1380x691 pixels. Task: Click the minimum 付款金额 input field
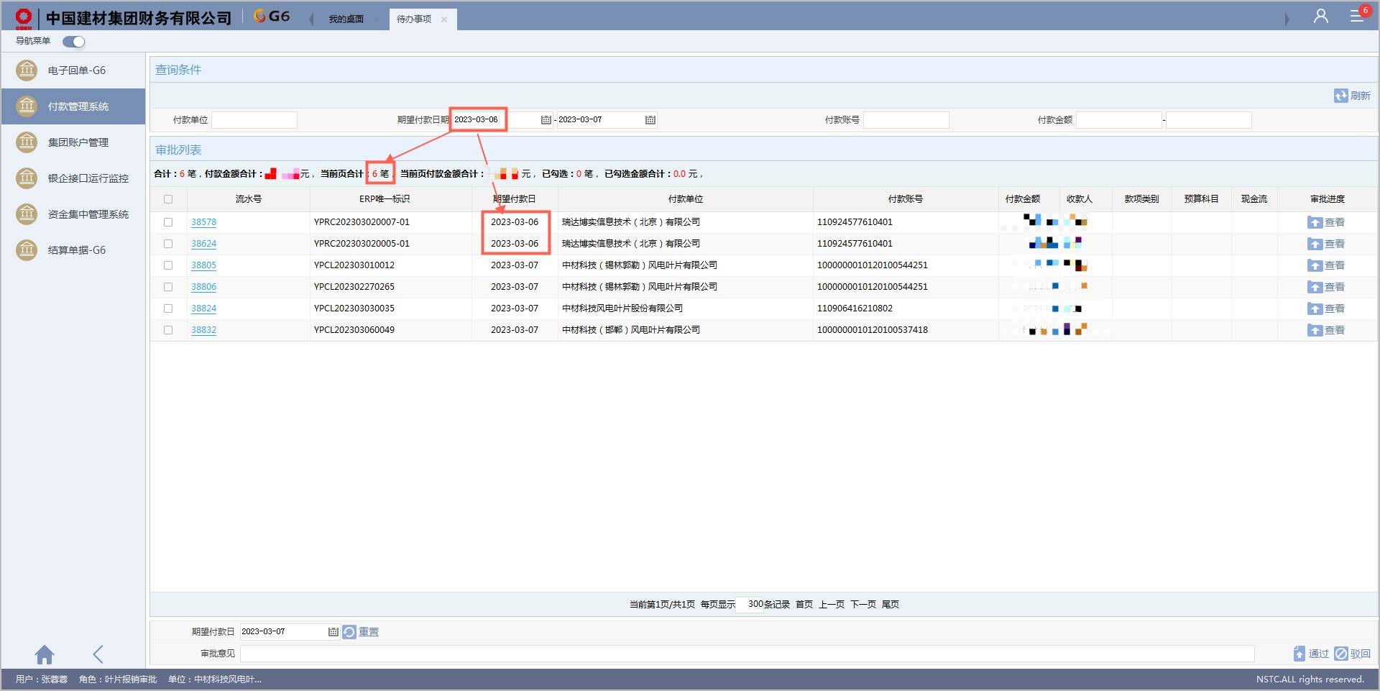coord(1118,120)
